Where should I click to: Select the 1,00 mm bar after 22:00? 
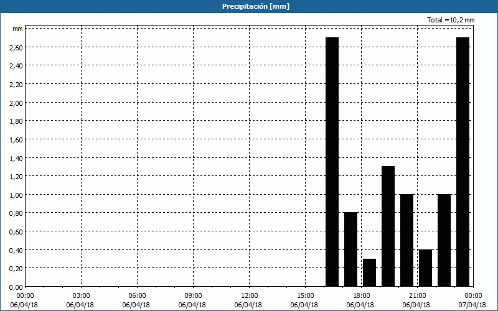tap(444, 240)
